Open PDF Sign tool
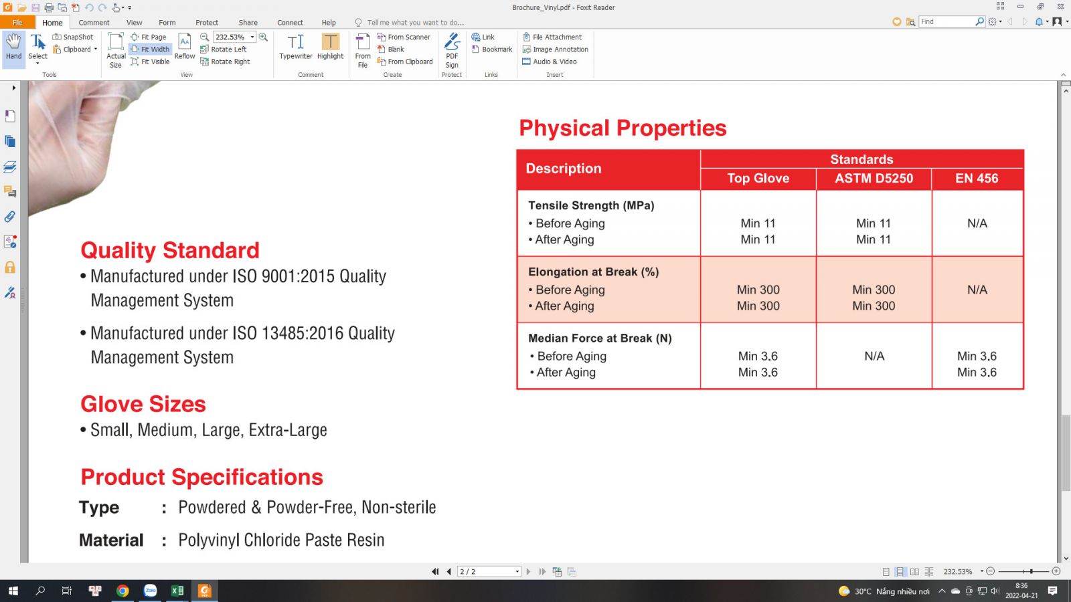Image resolution: width=1071 pixels, height=602 pixels. coord(452,50)
